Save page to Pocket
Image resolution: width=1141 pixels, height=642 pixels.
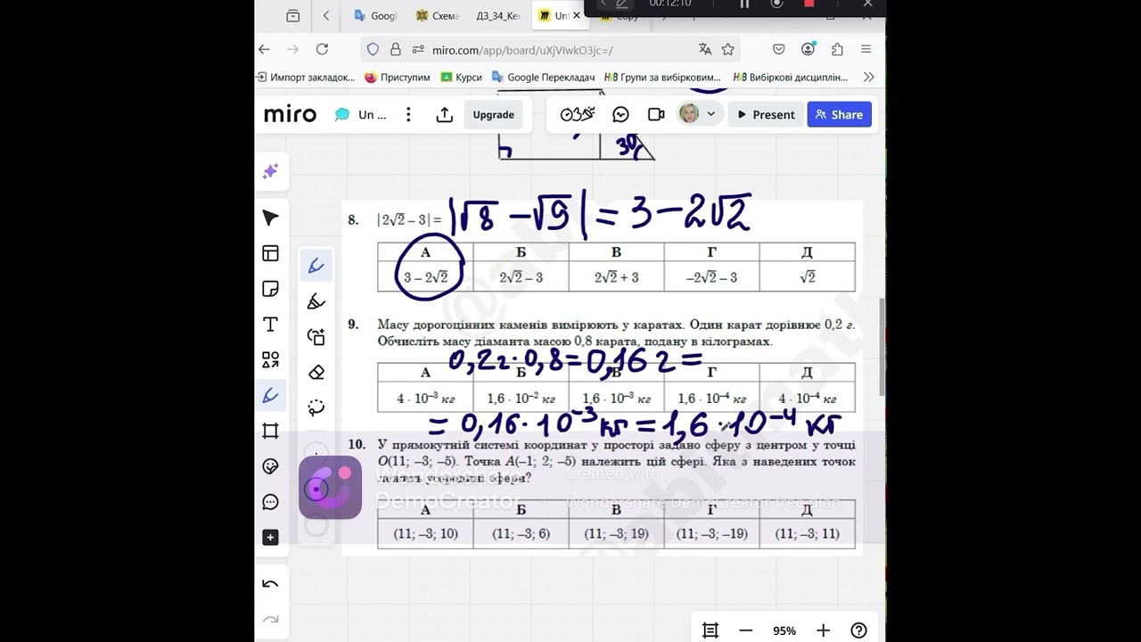(x=779, y=50)
